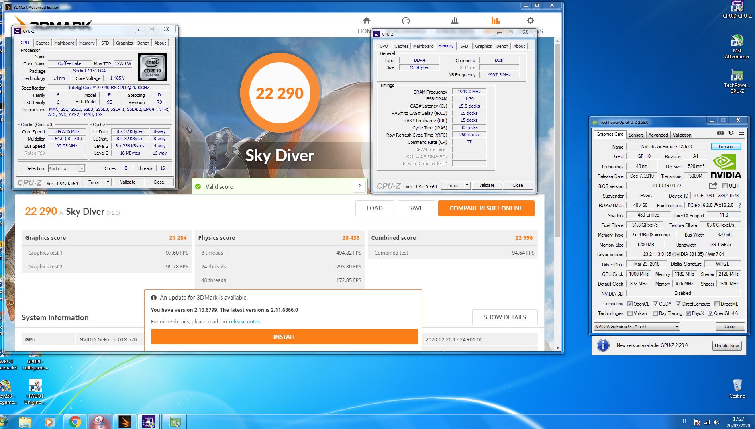Toggle the PhysX checkbox
The height and width of the screenshot is (429, 755).
688,313
